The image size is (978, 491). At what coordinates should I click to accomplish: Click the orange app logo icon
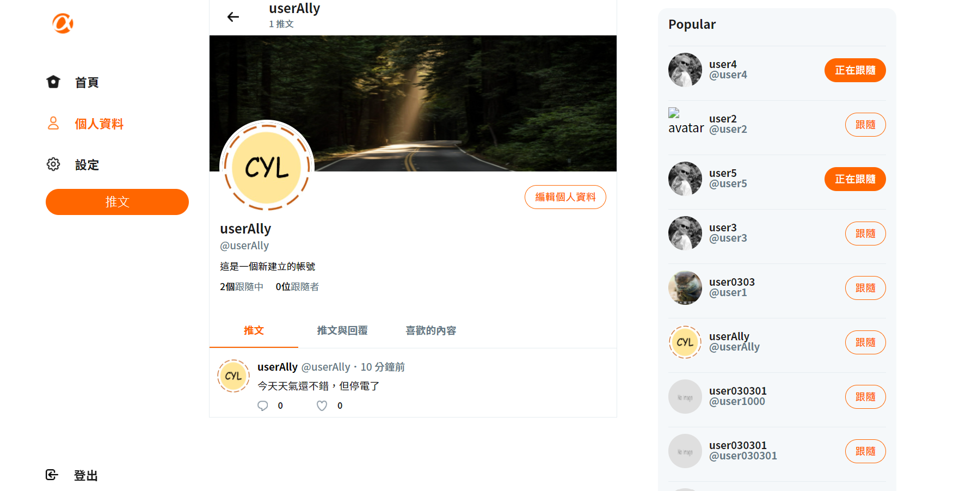(x=63, y=23)
